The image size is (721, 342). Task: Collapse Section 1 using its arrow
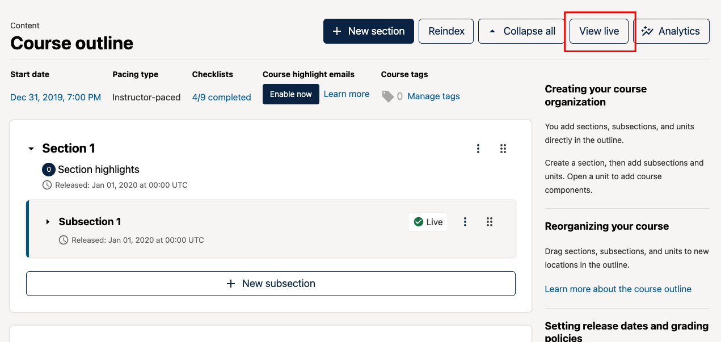[x=31, y=149]
